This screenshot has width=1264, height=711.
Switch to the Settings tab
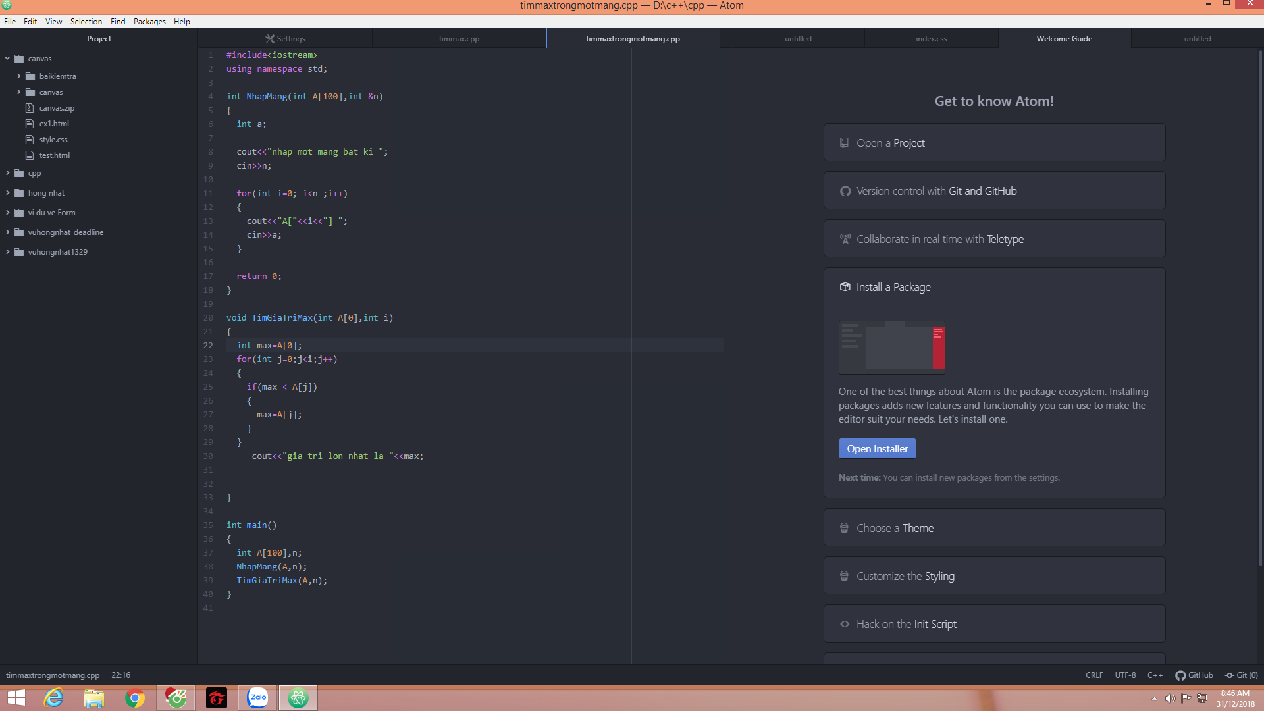[285, 39]
